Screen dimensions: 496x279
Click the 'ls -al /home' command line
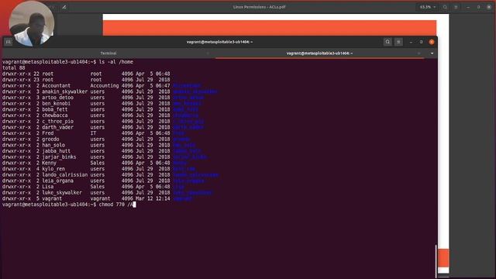click(x=67, y=62)
